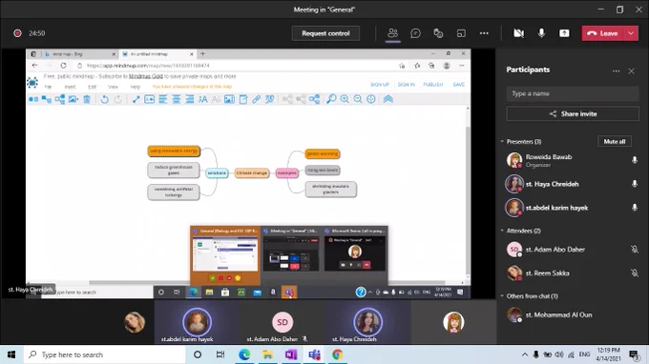Click the search magnifier icon in MindMup toolbar

point(331,99)
